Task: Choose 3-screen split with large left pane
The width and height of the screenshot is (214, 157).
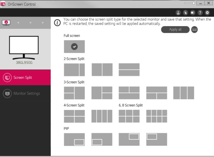Action: coord(102,93)
